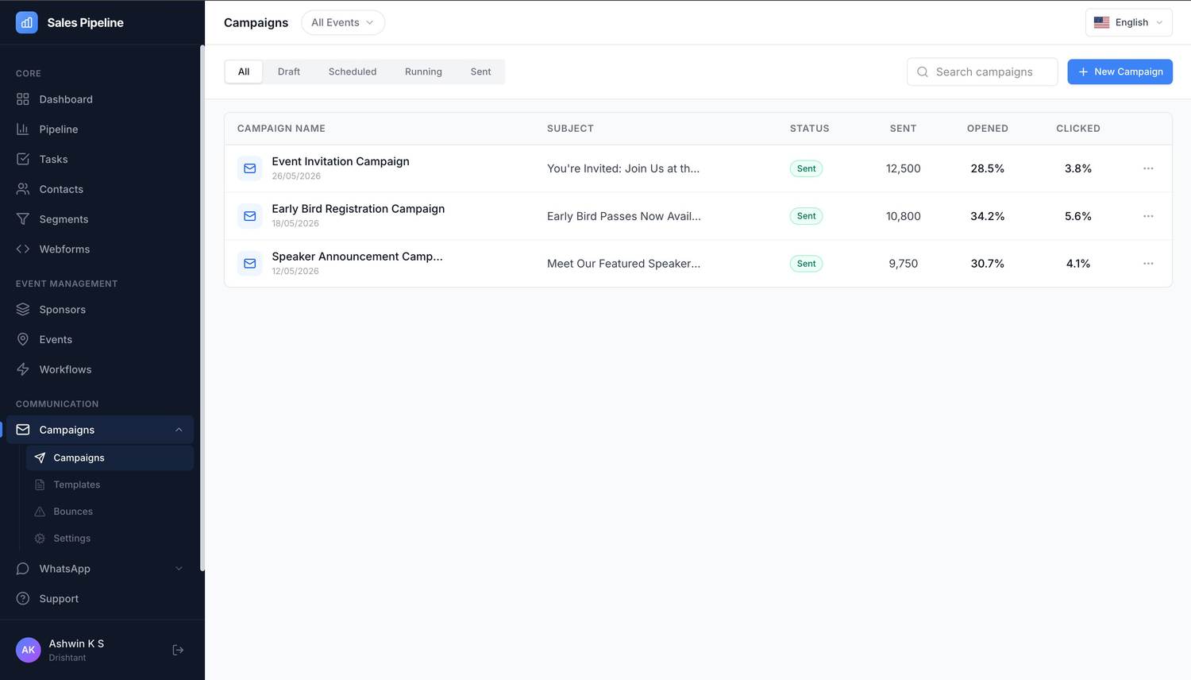Image resolution: width=1191 pixels, height=680 pixels.
Task: Open three-dot menu for Event Invitation Campaign
Action: 1148,168
